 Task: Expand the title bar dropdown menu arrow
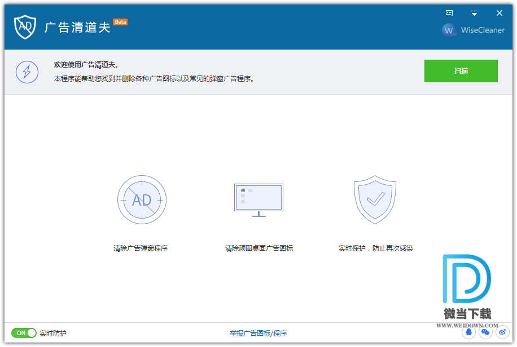tap(474, 13)
